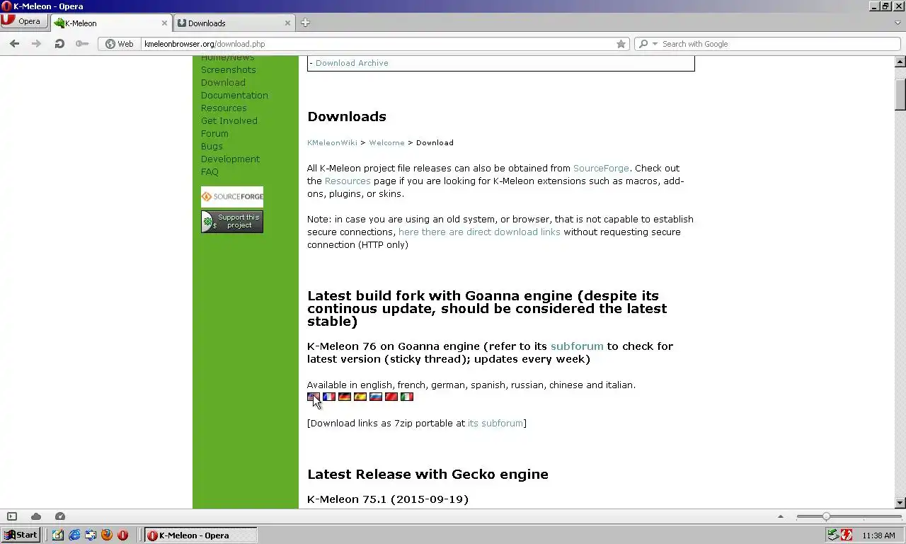
Task: Click the Web site info badge
Action: 120,44
